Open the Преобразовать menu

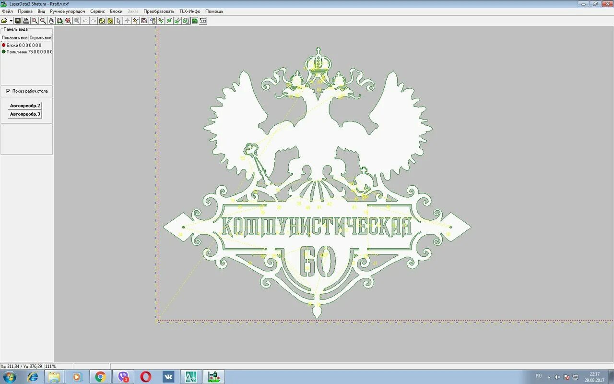(159, 11)
